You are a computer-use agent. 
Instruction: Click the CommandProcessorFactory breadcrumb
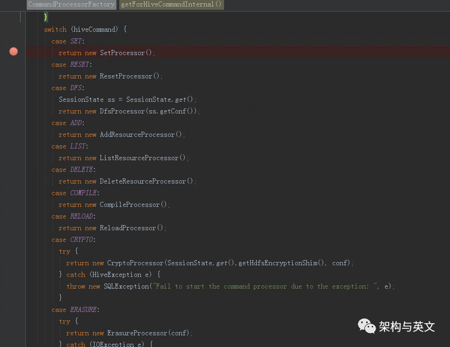72,5
